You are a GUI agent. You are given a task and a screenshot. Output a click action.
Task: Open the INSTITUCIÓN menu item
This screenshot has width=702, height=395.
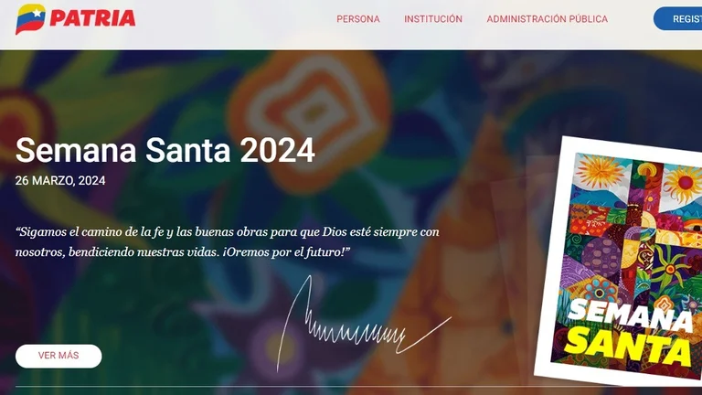click(x=433, y=19)
